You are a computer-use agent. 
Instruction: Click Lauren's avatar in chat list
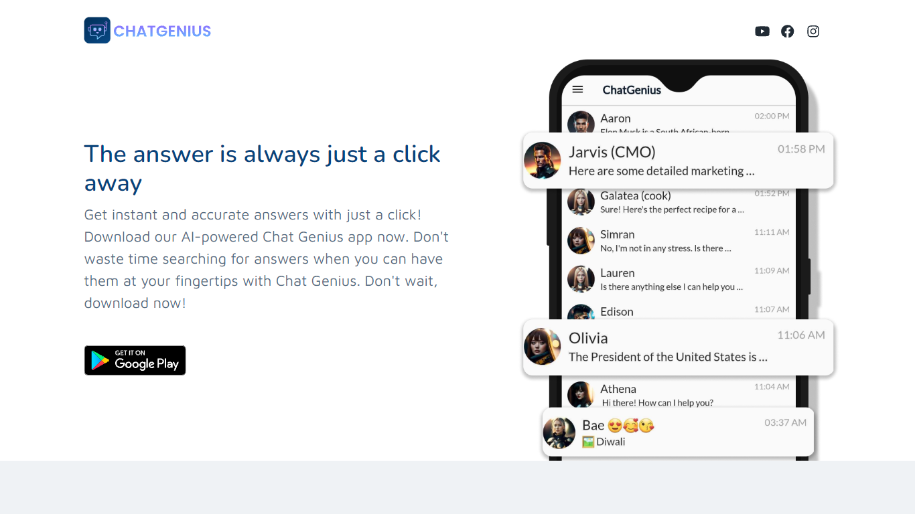pos(581,279)
